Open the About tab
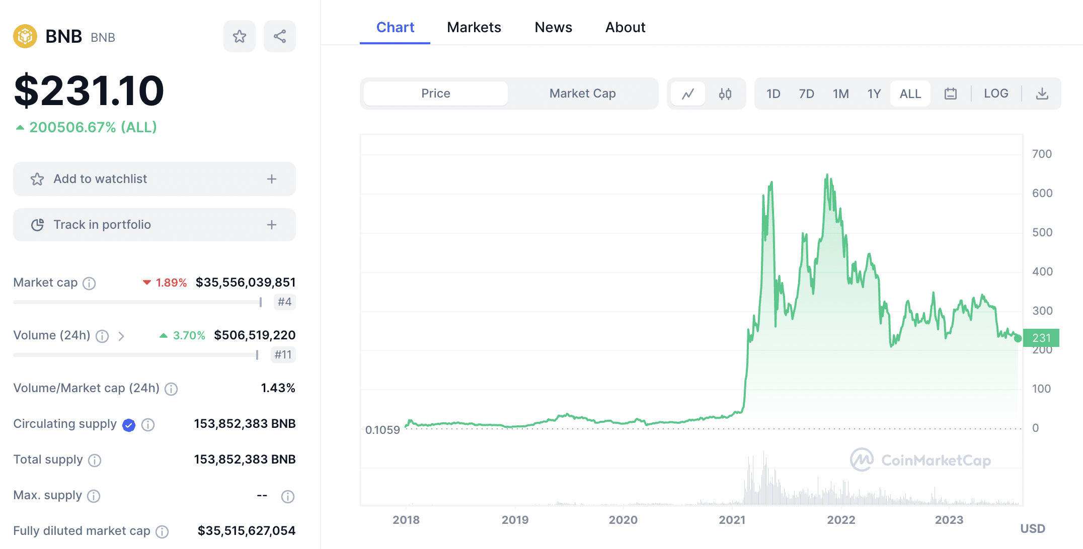This screenshot has height=549, width=1083. click(625, 27)
